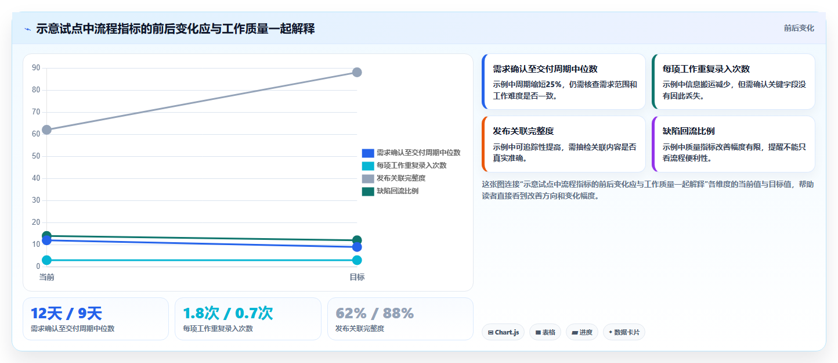This screenshot has height=363, width=838.
Task: Select the 1.8次 / 0.7次 stat card
Action: coord(248,319)
